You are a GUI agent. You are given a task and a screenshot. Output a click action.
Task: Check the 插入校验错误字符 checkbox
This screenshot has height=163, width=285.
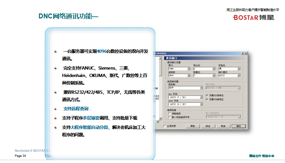pos(170,117)
